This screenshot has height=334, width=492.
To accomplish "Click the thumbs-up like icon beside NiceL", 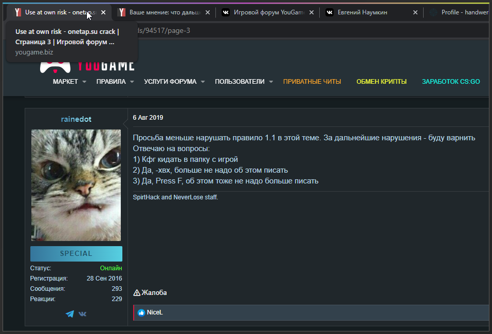I will click(141, 312).
